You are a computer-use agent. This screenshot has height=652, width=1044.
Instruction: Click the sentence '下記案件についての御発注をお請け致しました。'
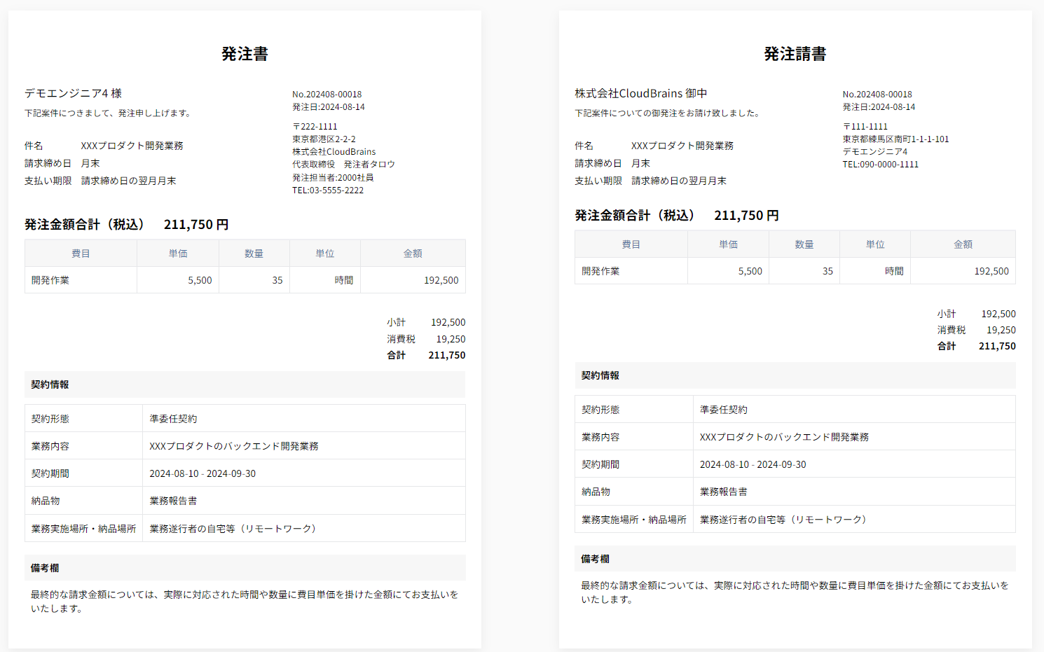tap(669, 113)
